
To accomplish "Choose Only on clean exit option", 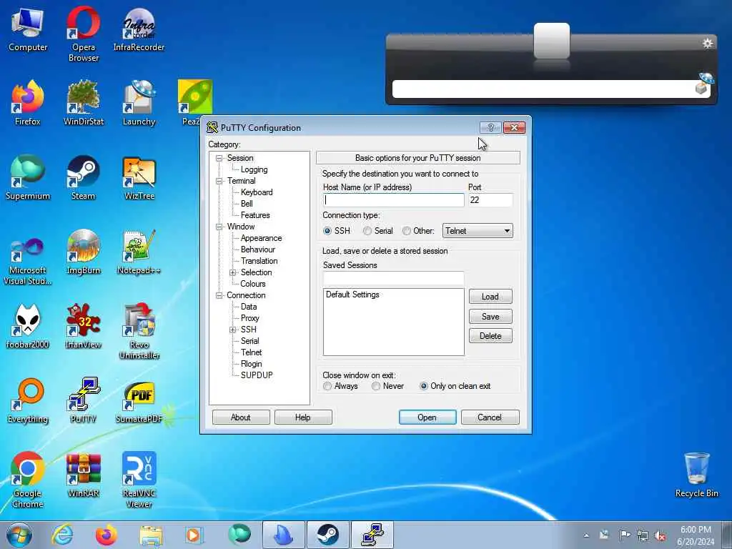I will click(423, 386).
